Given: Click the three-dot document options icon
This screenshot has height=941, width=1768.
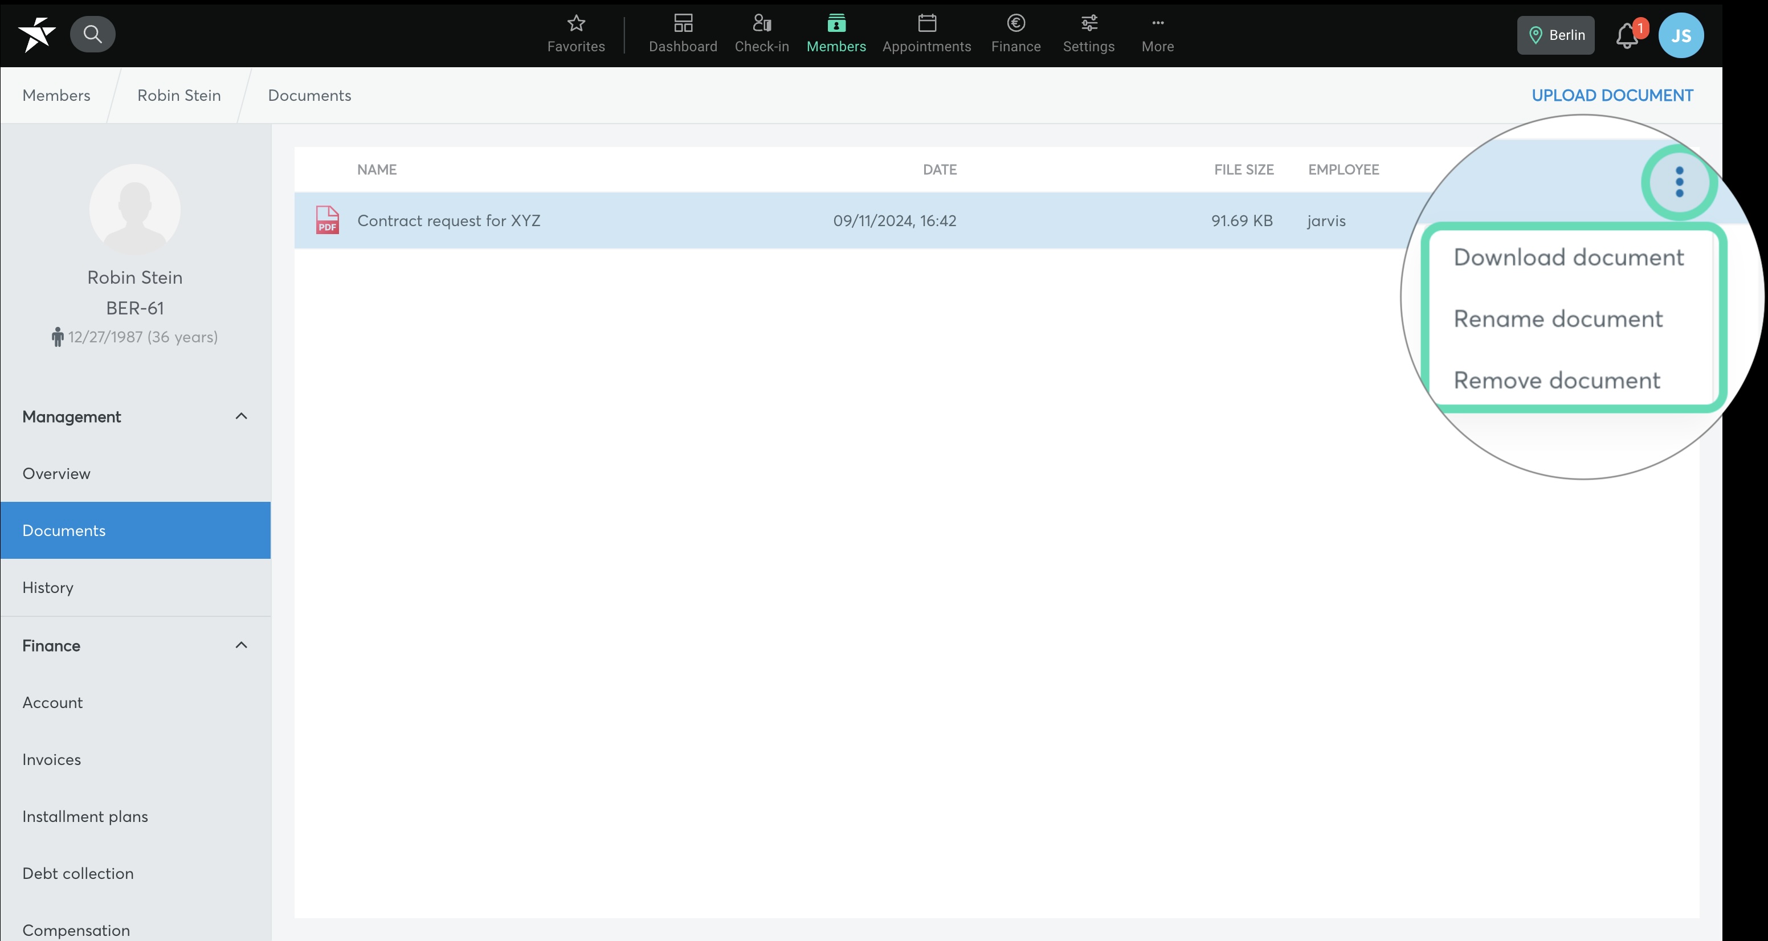Looking at the screenshot, I should (x=1679, y=182).
